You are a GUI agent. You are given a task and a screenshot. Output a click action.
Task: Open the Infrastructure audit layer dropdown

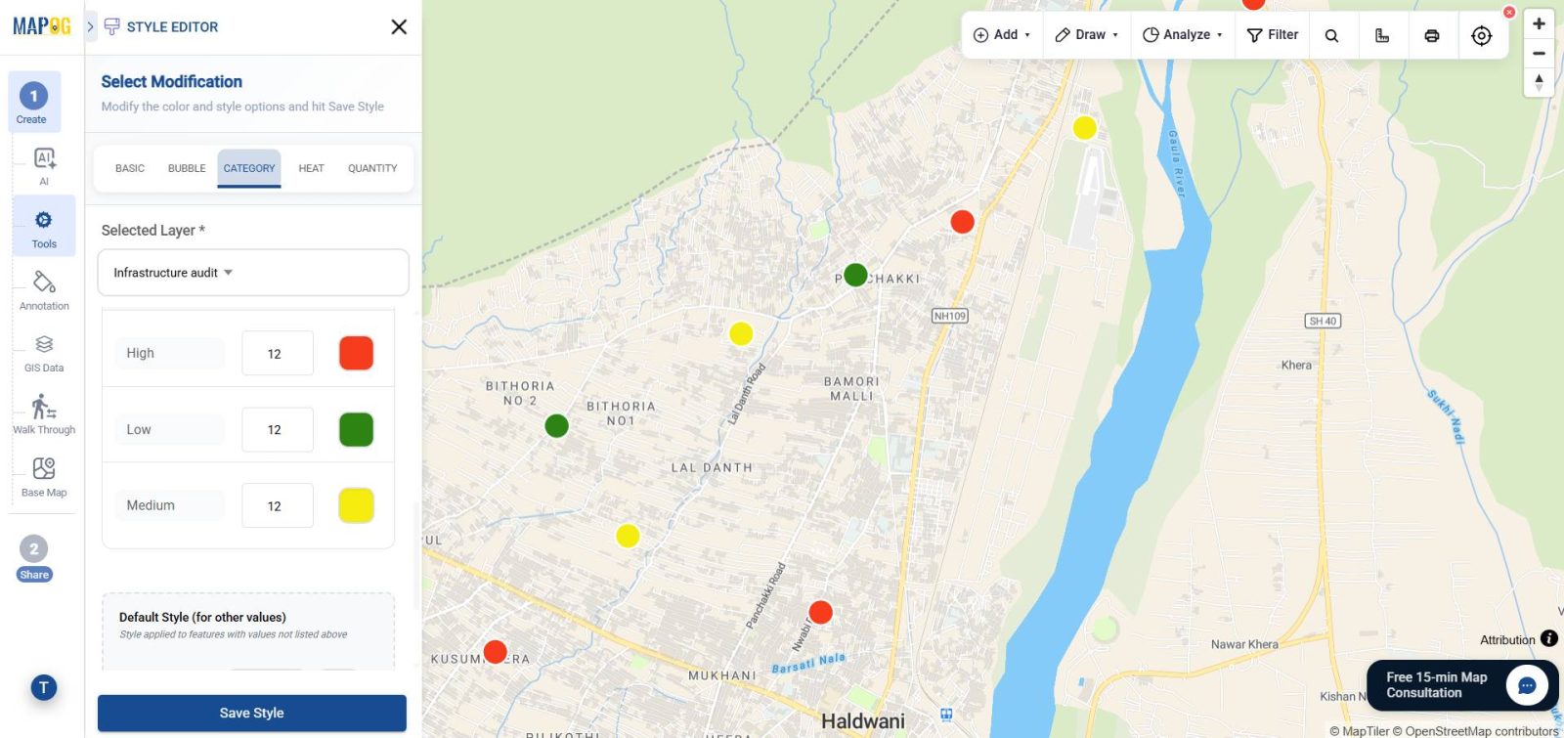click(253, 273)
